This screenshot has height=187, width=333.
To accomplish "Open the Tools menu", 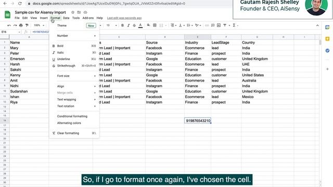I will [76, 18].
